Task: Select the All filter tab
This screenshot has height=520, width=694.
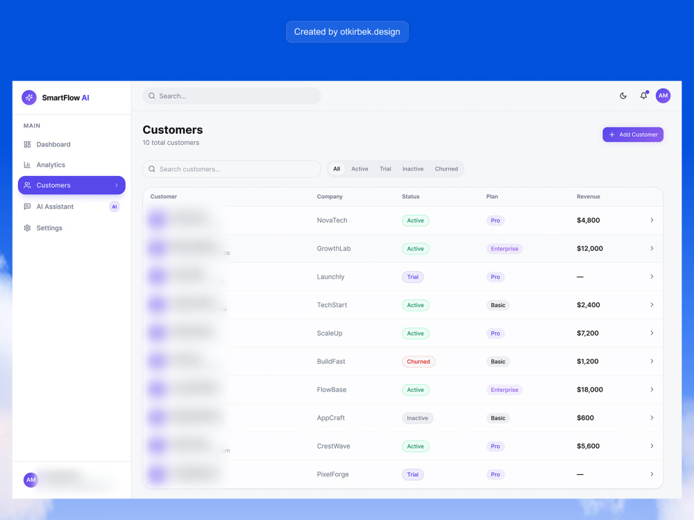Action: tap(337, 169)
